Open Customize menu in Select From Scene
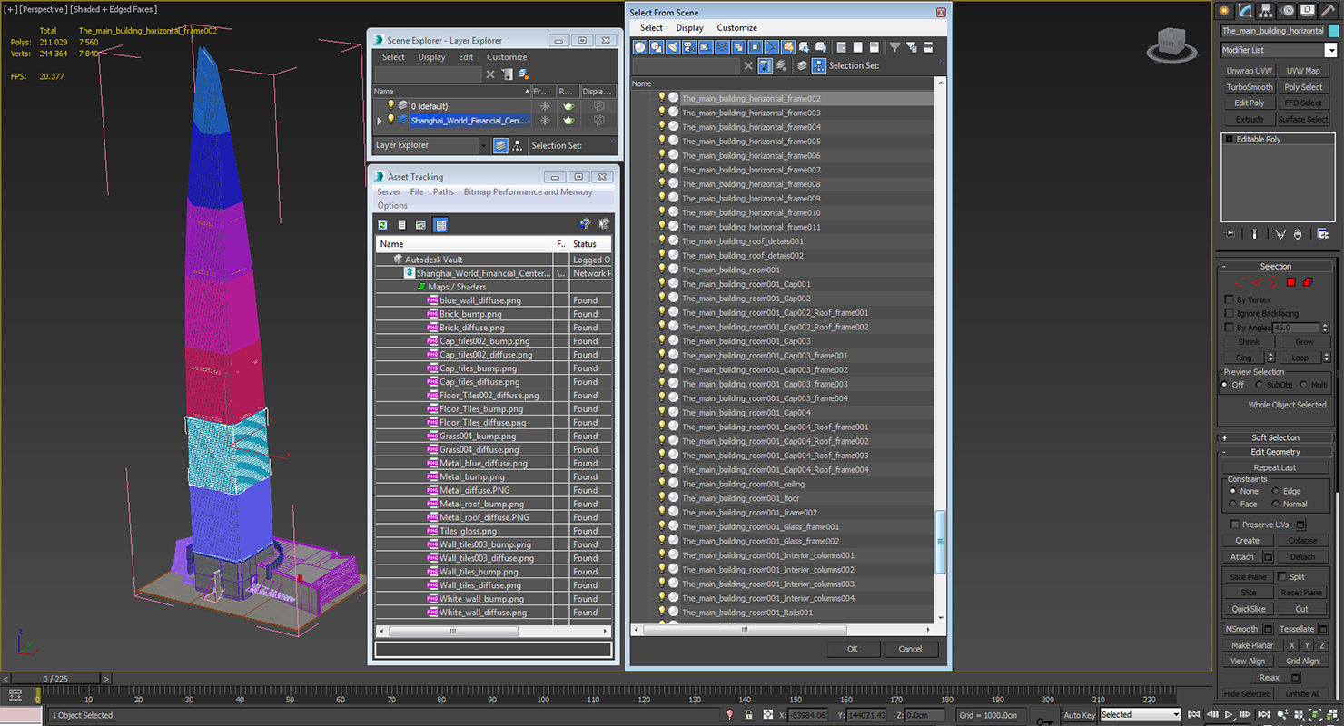The image size is (1344, 726). 736,27
